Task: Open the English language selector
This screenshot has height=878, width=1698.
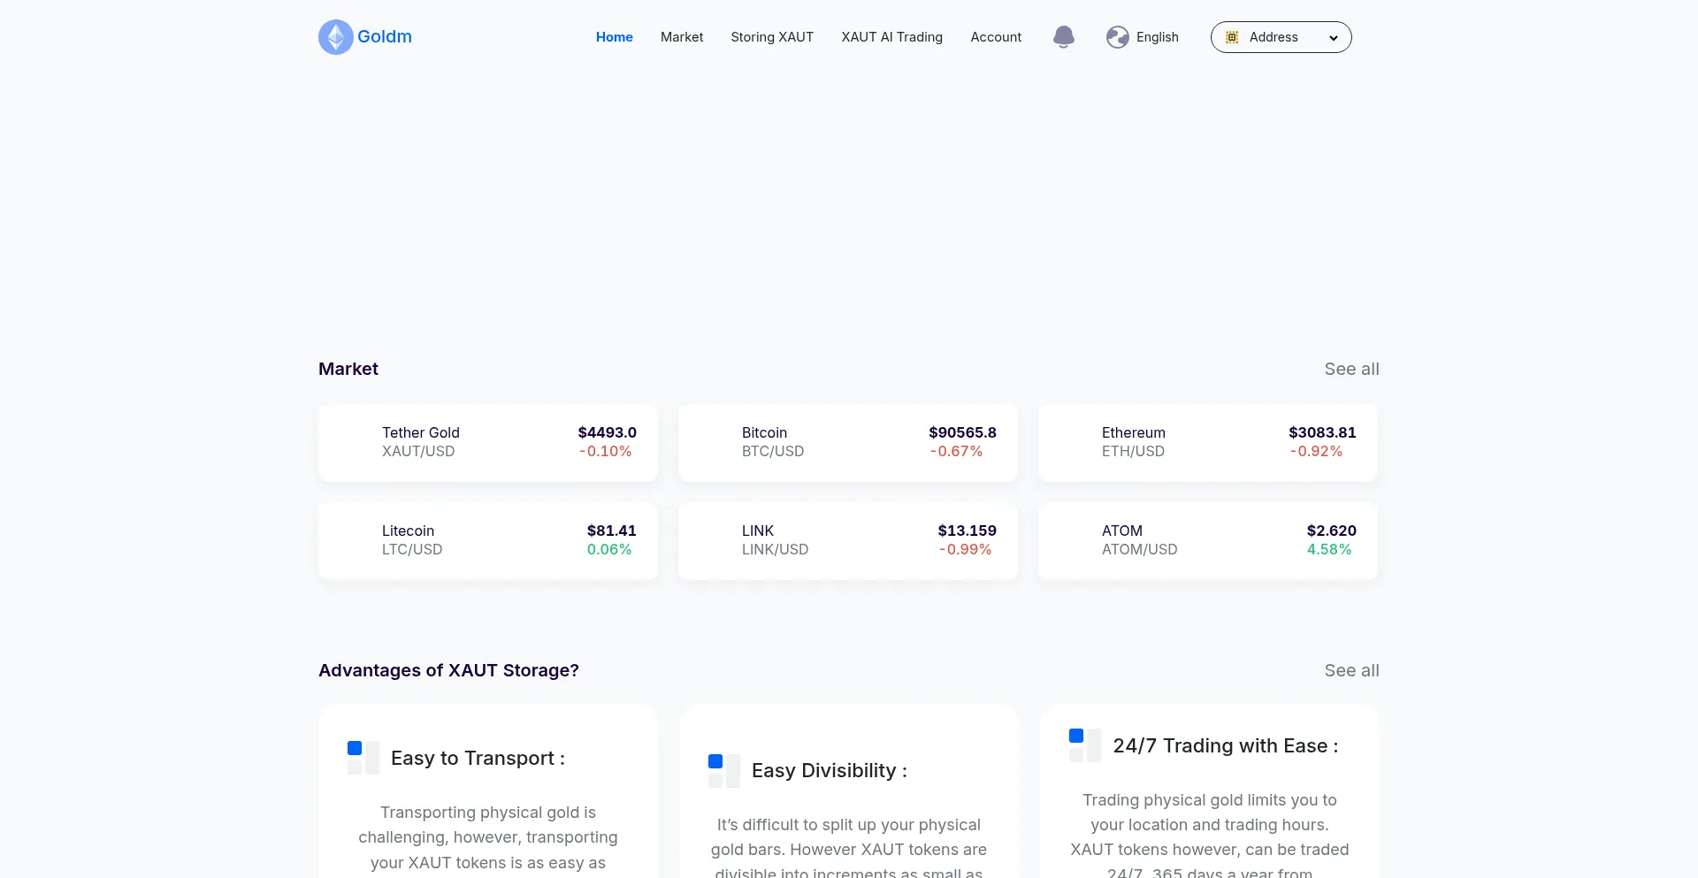Action: pyautogui.click(x=1157, y=37)
